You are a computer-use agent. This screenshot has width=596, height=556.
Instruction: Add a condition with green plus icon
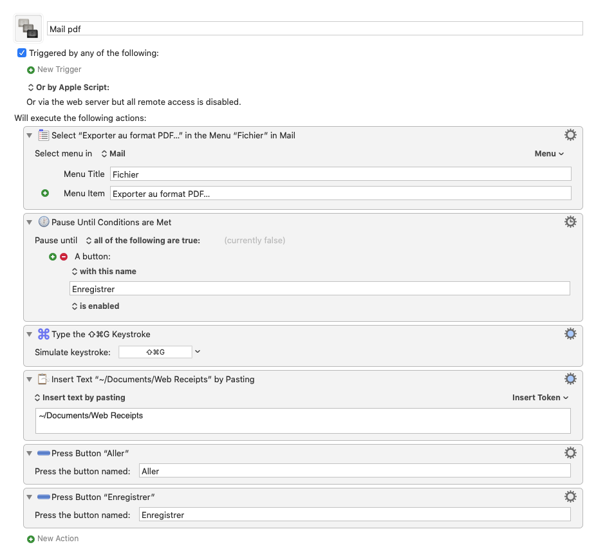coord(53,257)
